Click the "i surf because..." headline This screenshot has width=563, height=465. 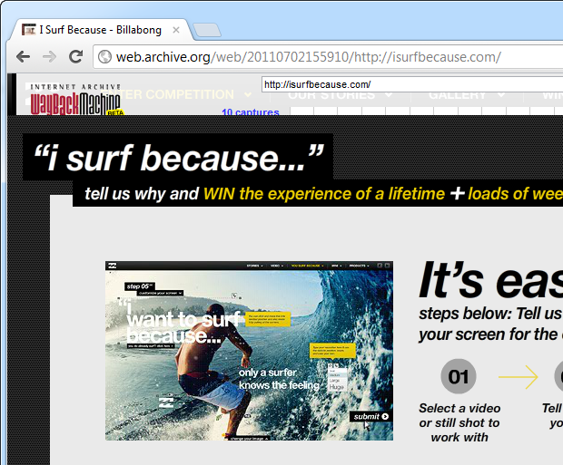[x=178, y=158]
